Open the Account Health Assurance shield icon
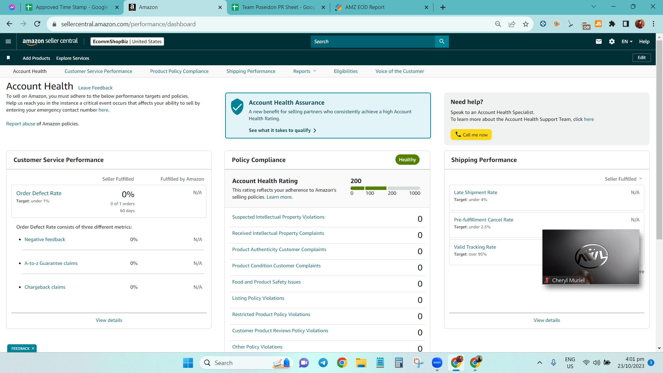The image size is (663, 373). tap(237, 107)
